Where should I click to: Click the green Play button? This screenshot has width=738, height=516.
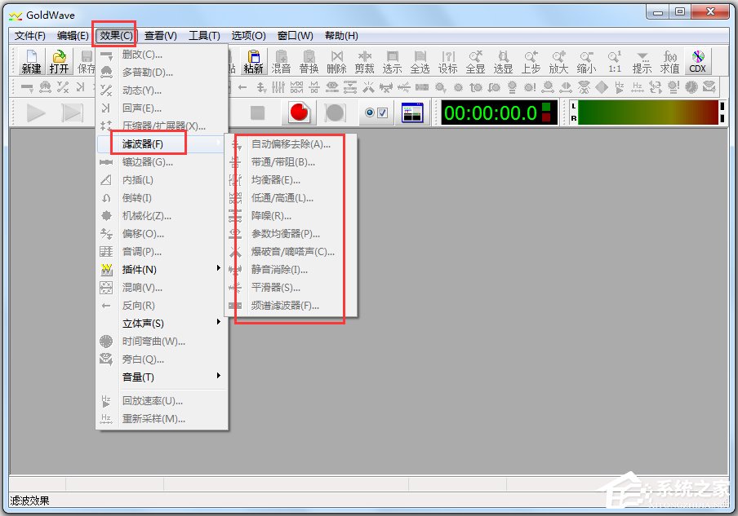(36, 112)
